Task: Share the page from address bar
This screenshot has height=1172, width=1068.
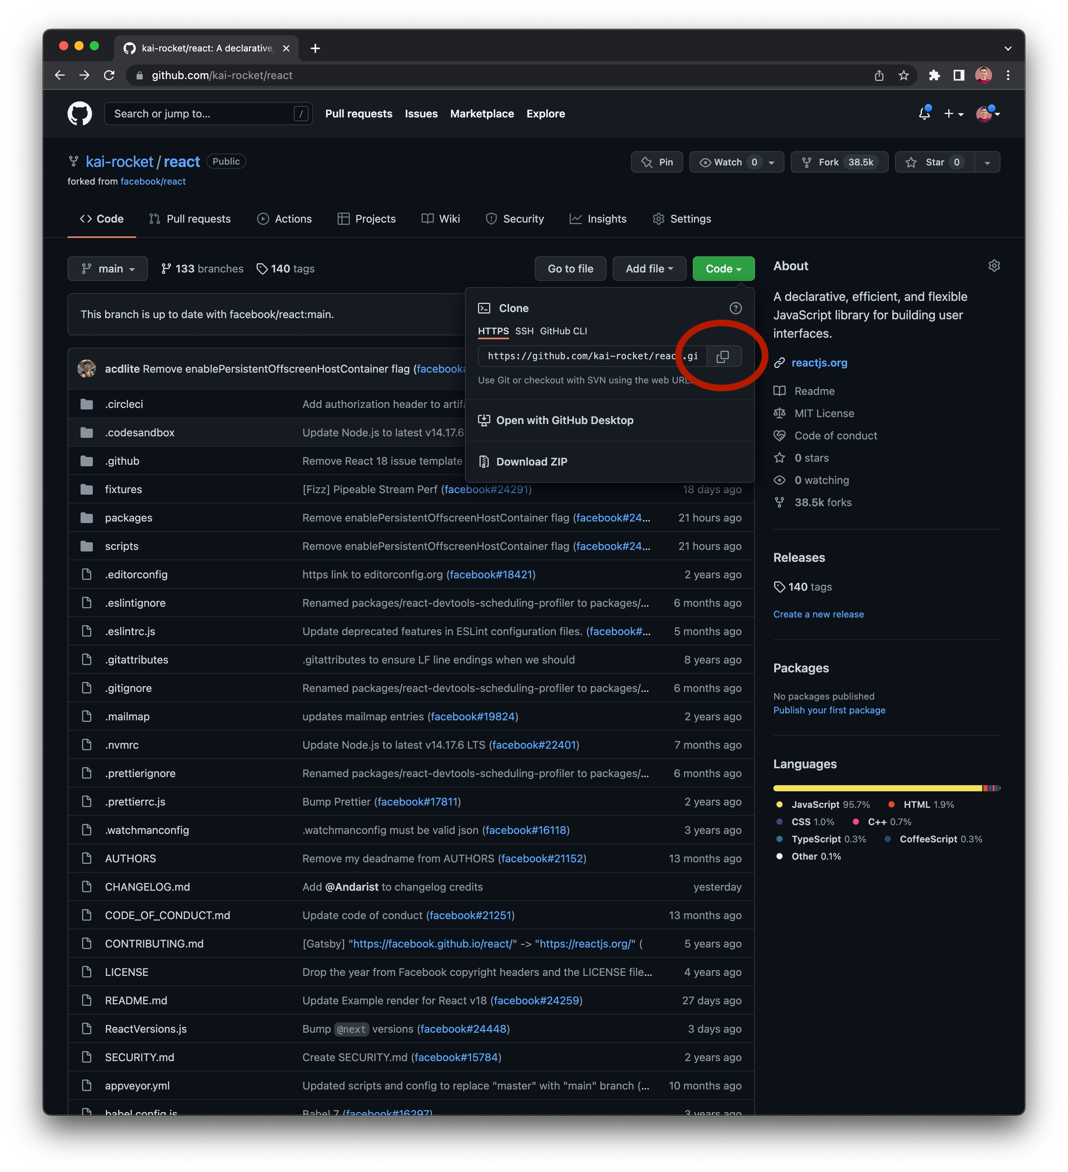Action: point(878,76)
